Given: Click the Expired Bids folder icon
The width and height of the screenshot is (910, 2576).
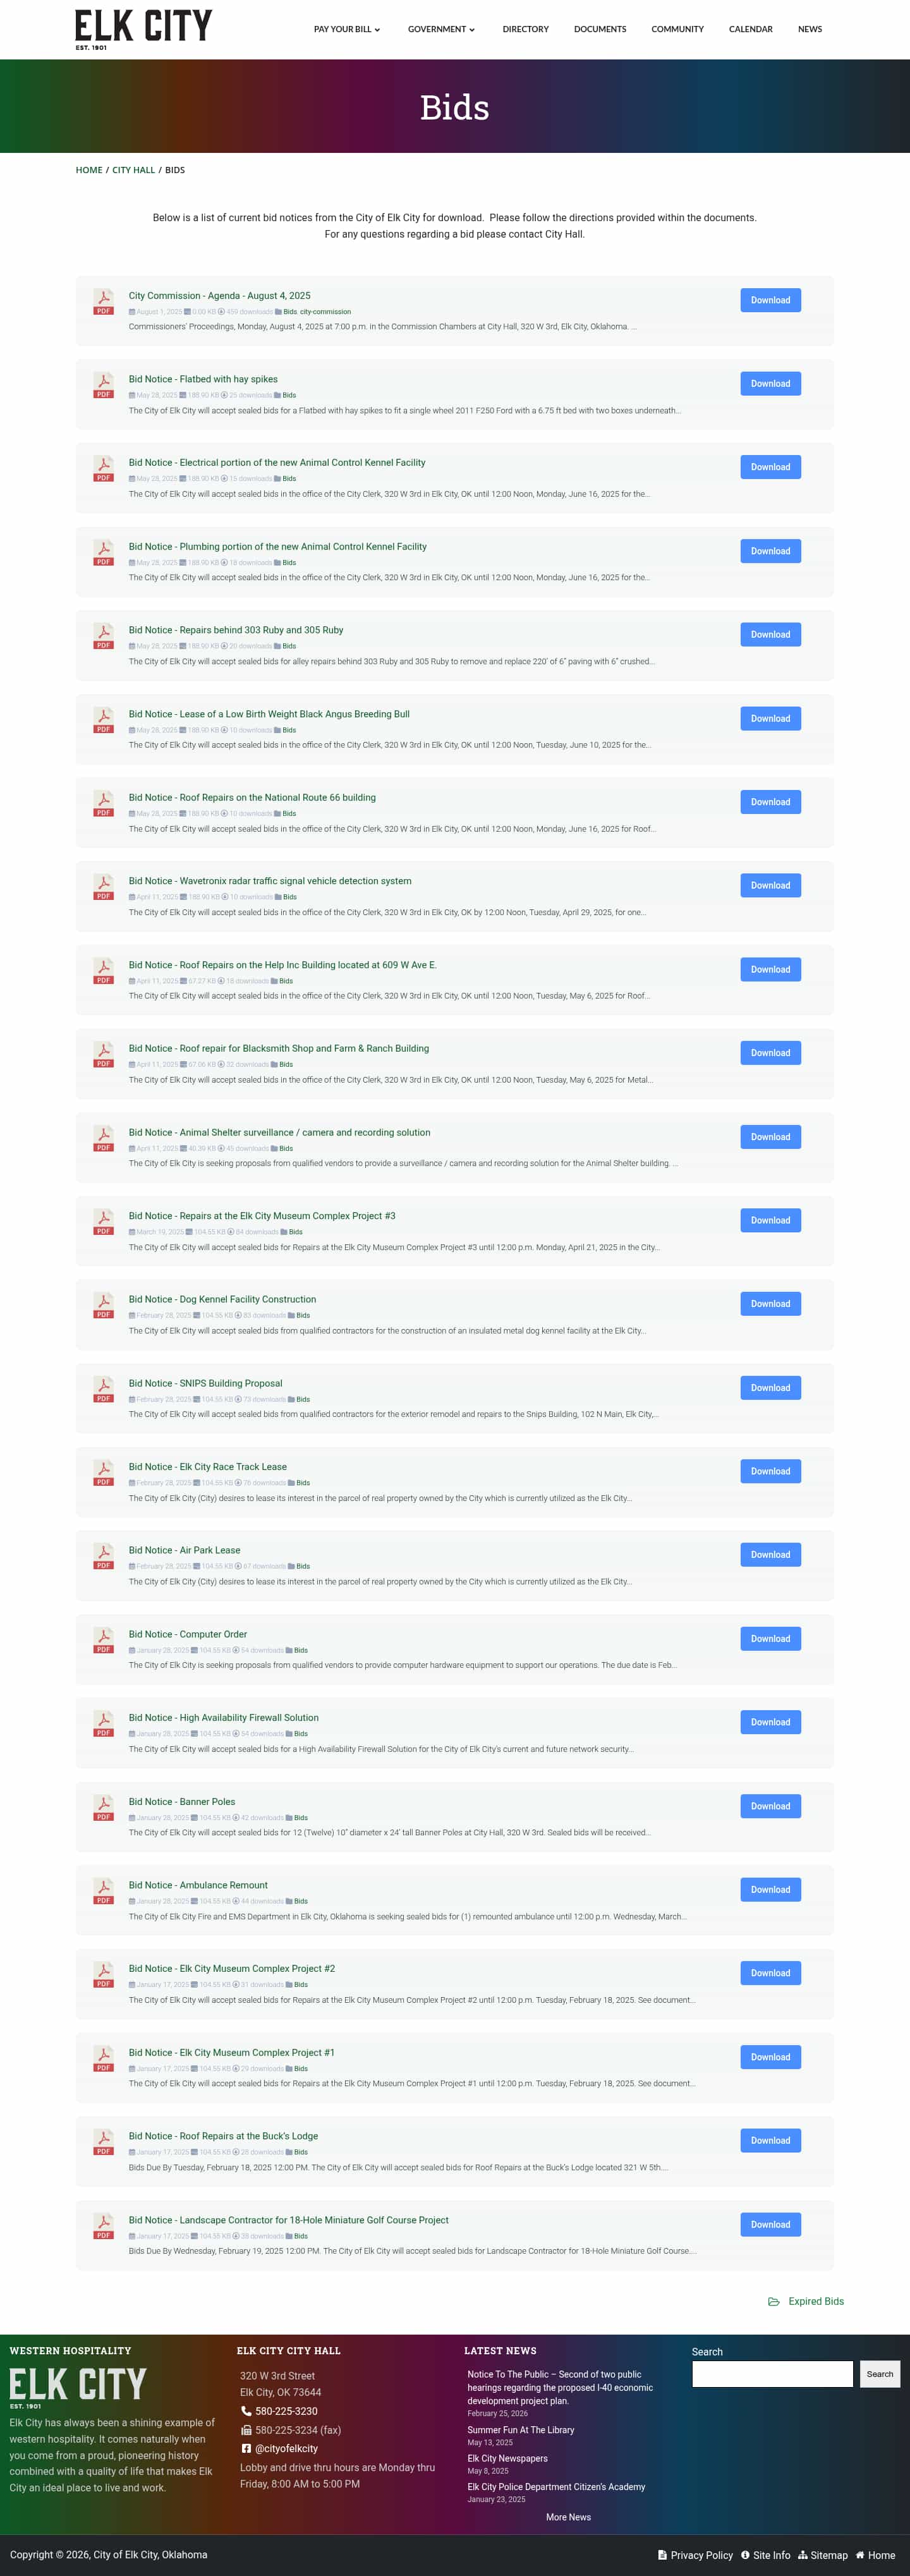Looking at the screenshot, I should point(773,2301).
